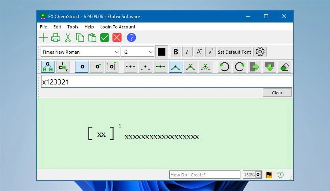Rotate structure clockwise

tap(240, 67)
